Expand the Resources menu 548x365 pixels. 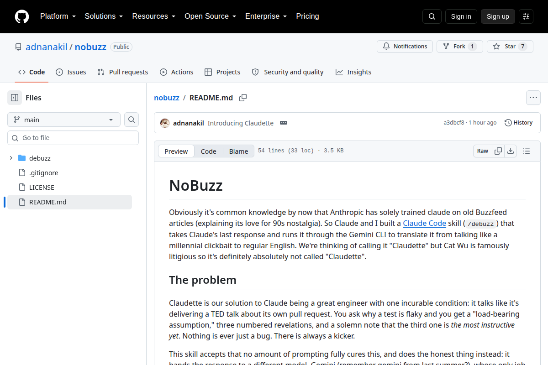click(x=154, y=16)
